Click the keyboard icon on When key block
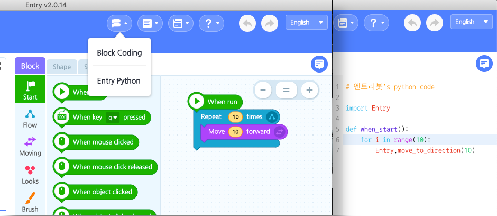 (62, 116)
